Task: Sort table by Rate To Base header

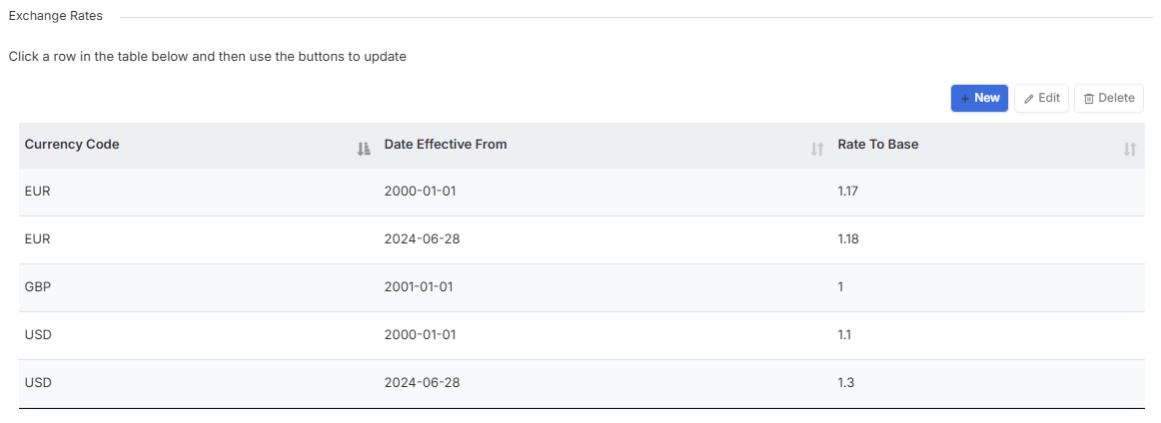Action: click(x=878, y=145)
